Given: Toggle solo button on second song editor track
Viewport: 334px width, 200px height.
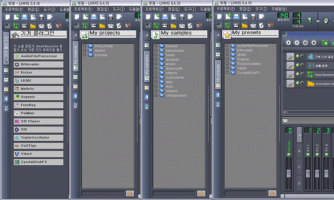Looking at the screenshot, I should (302, 65).
